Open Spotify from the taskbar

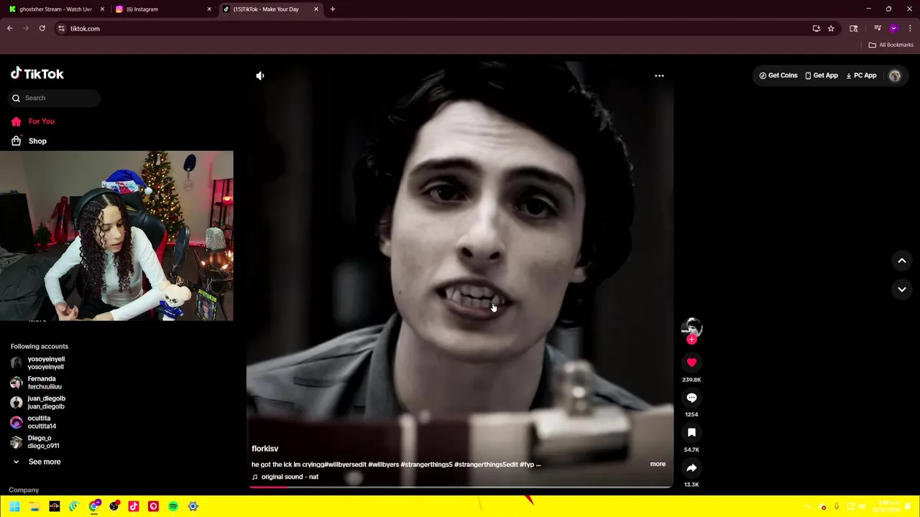pos(173,506)
